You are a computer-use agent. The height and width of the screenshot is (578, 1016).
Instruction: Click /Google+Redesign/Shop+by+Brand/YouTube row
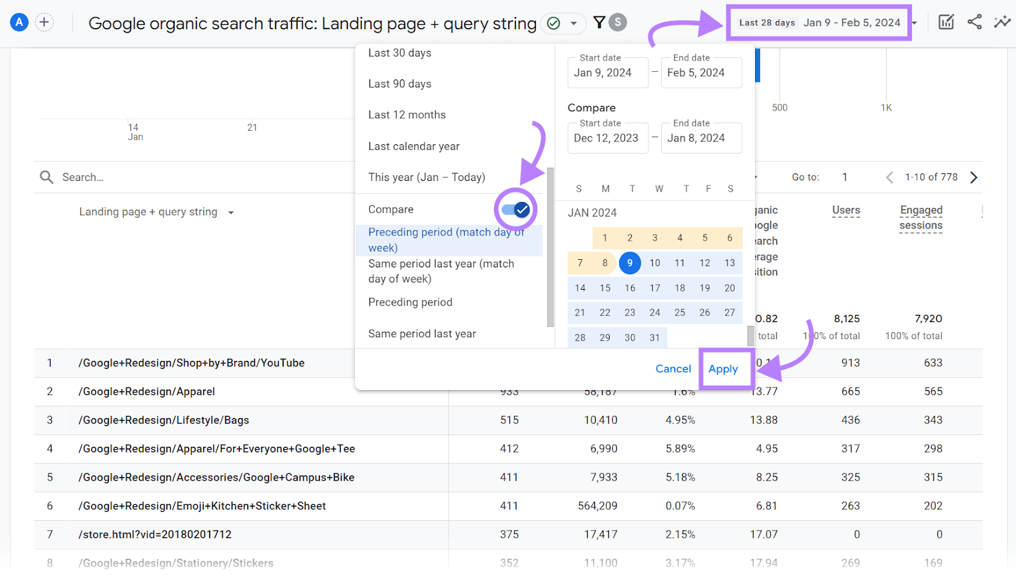pos(191,363)
